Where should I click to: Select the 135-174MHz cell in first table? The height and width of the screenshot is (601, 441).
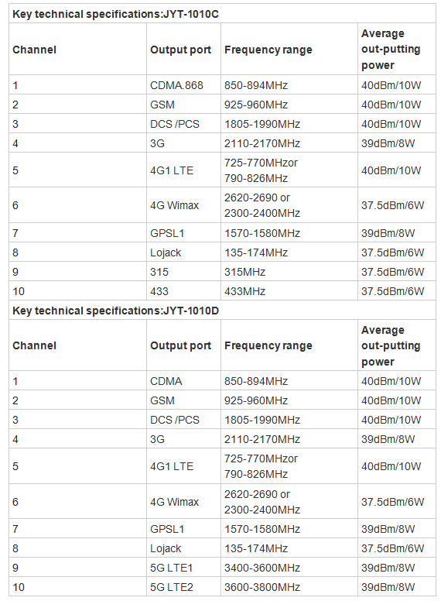289,252
